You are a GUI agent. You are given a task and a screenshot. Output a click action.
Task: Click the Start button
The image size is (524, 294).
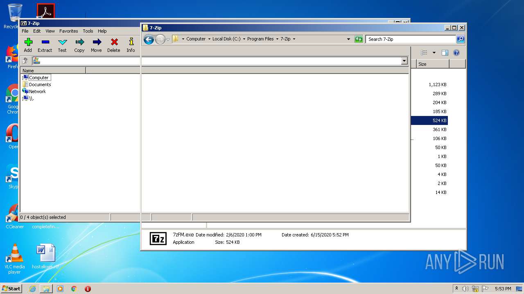[11, 289]
